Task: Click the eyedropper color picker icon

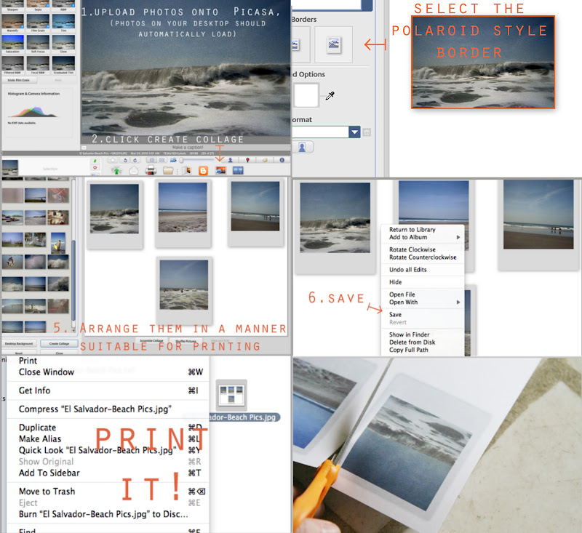Action: click(330, 96)
